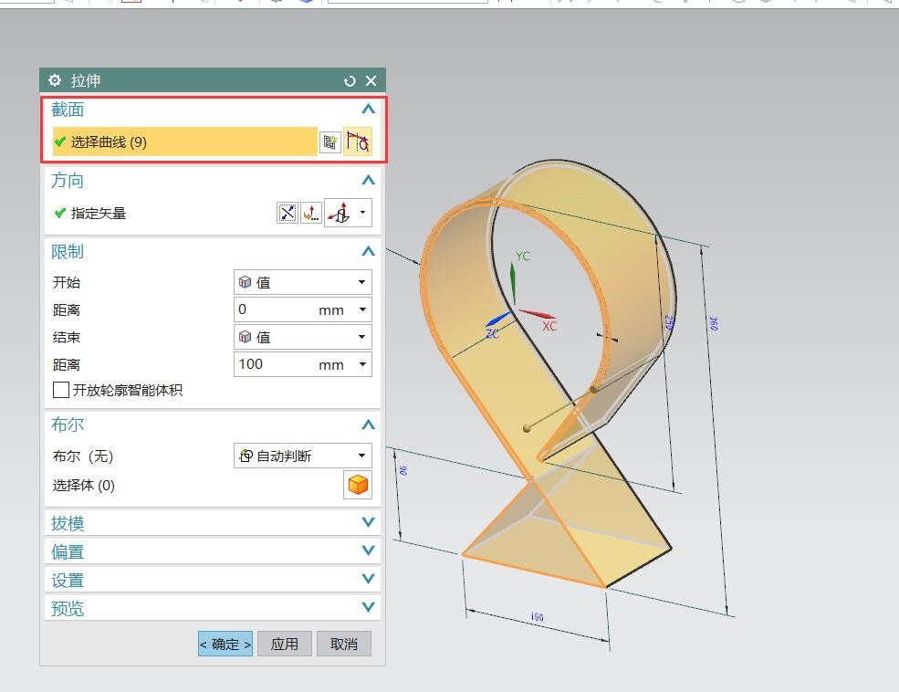The width and height of the screenshot is (899, 692).
Task: Collapse the 布尔 section
Action: pyautogui.click(x=368, y=425)
